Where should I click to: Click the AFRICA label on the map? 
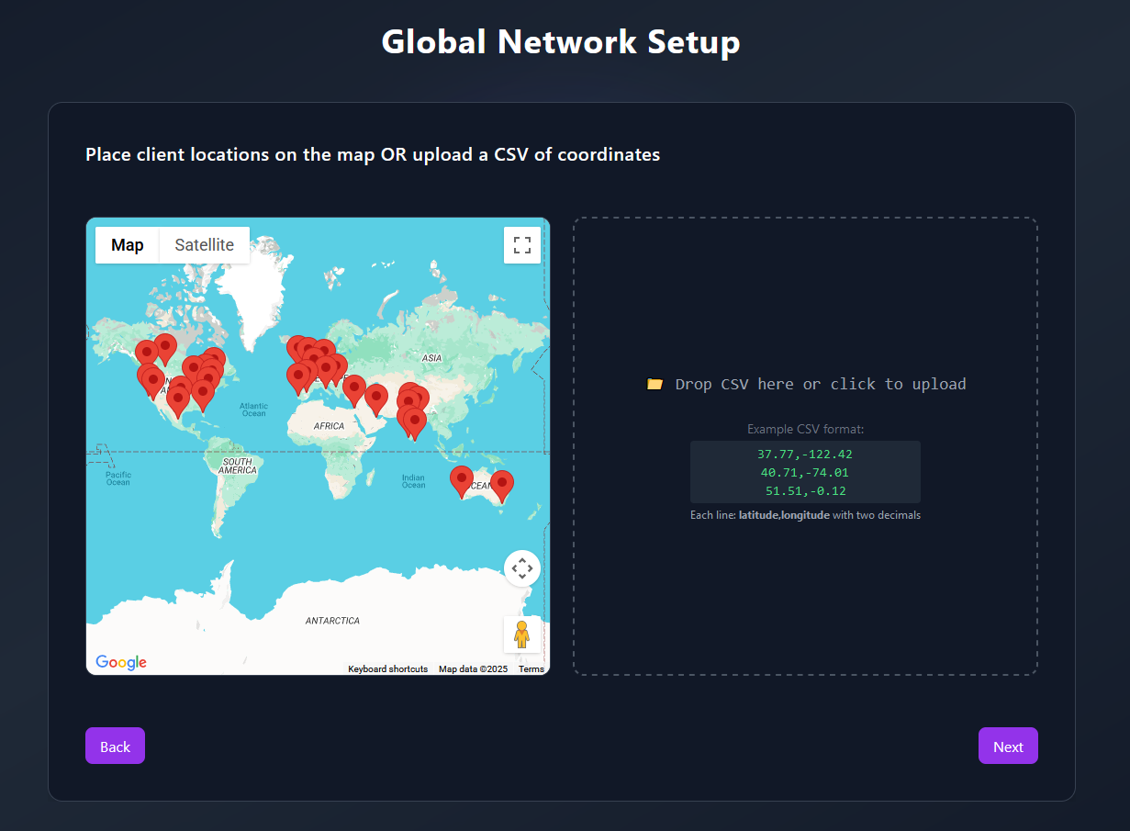pos(329,426)
